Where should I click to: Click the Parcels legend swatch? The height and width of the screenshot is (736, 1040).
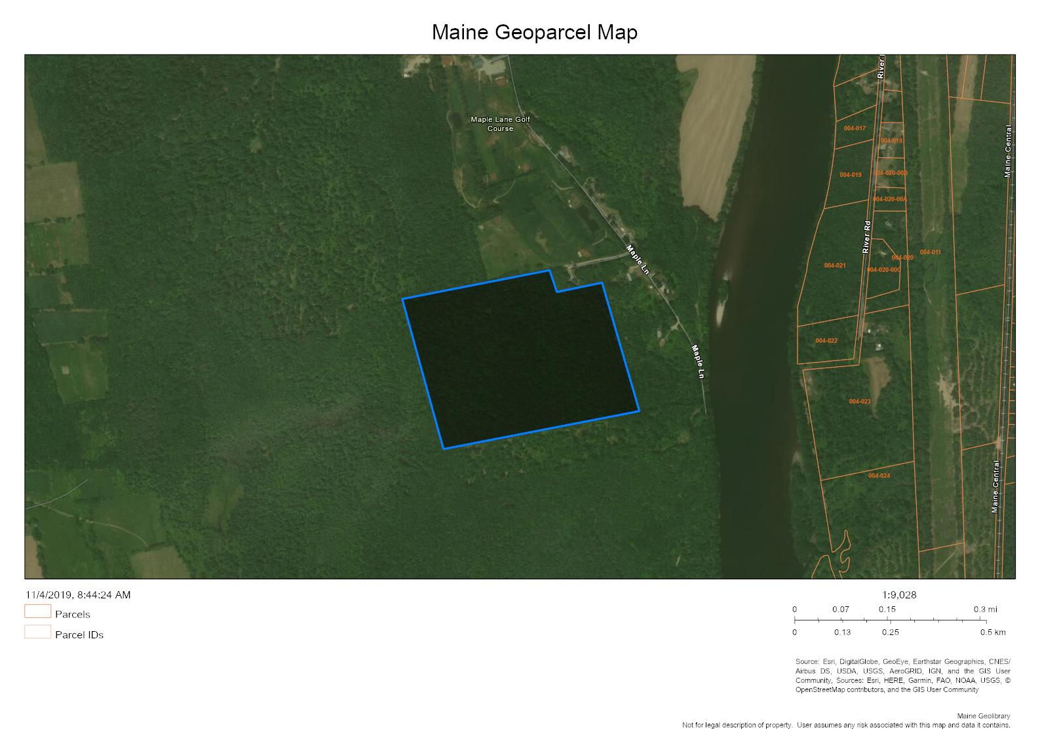click(38, 611)
